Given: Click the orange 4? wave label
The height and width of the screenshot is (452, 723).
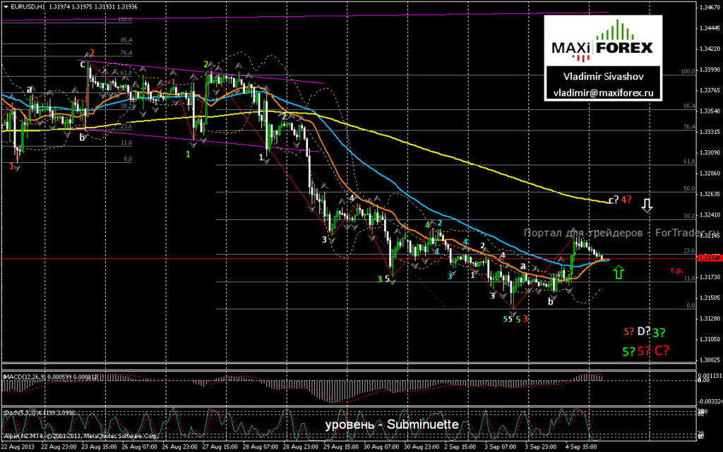Looking at the screenshot, I should (x=626, y=200).
